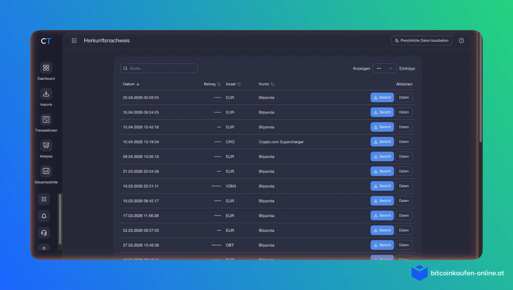This screenshot has width=513, height=290.
Task: Open Daten for 02.03.2026 entry
Action: coord(404,231)
